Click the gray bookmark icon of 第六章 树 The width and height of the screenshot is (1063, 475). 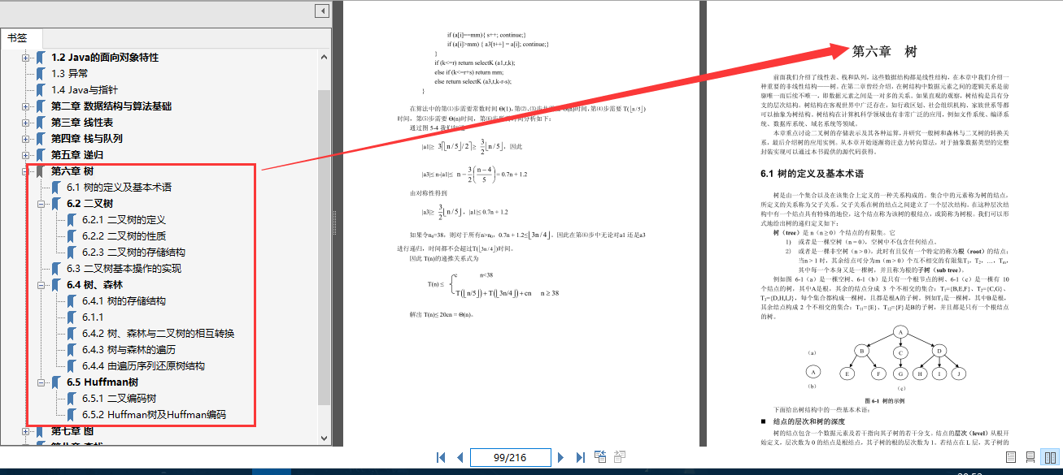tap(41, 171)
